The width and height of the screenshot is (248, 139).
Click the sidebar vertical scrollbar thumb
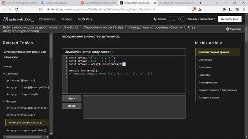coord(51,46)
